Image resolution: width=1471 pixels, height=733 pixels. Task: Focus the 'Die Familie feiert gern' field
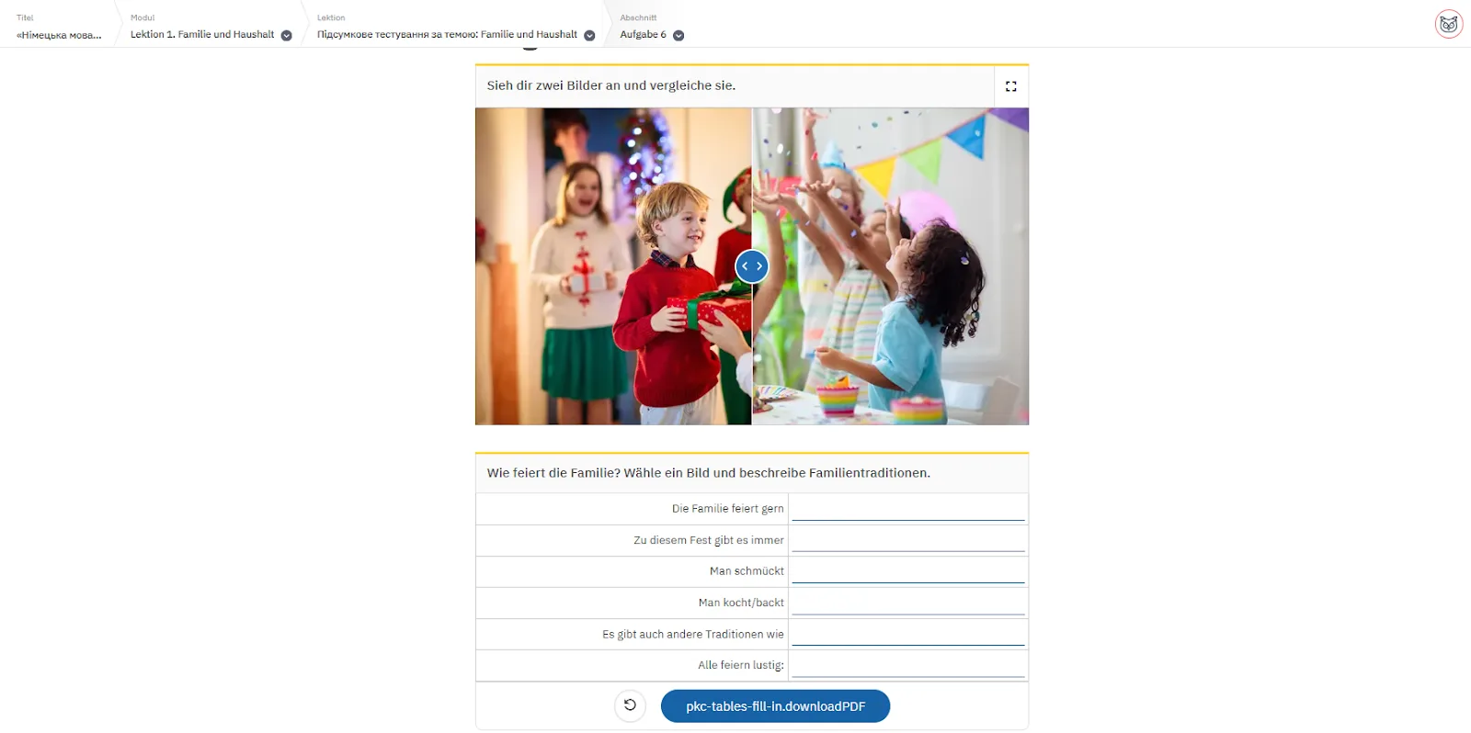pyautogui.click(x=908, y=508)
